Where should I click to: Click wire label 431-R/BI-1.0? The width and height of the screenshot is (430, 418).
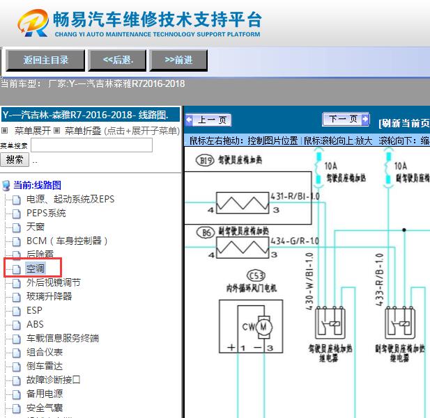(295, 196)
